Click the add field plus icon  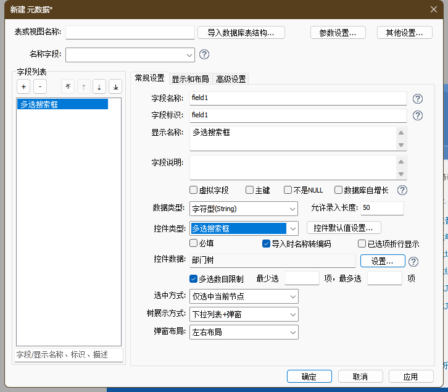click(23, 86)
